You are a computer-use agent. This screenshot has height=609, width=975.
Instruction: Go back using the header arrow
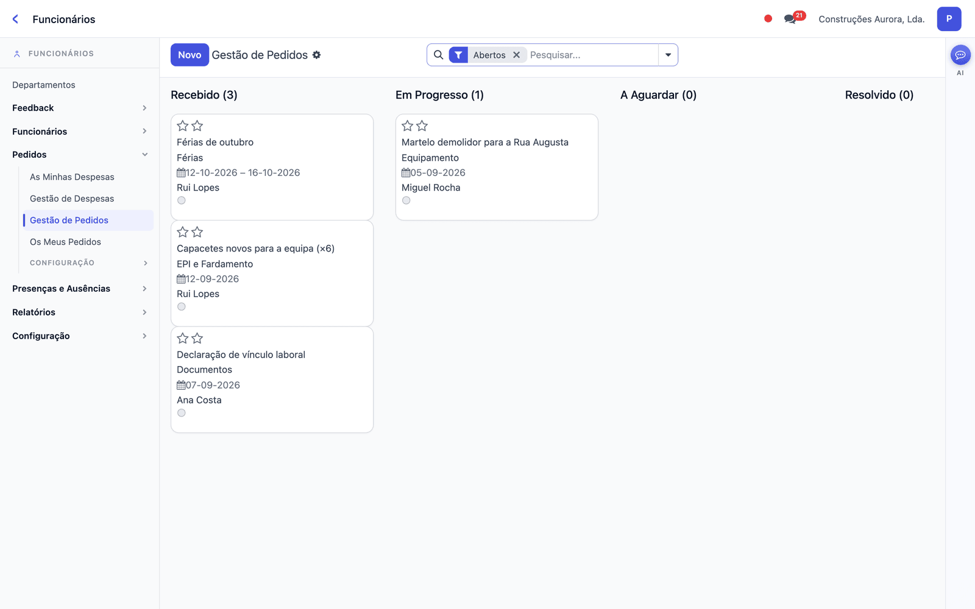15,19
